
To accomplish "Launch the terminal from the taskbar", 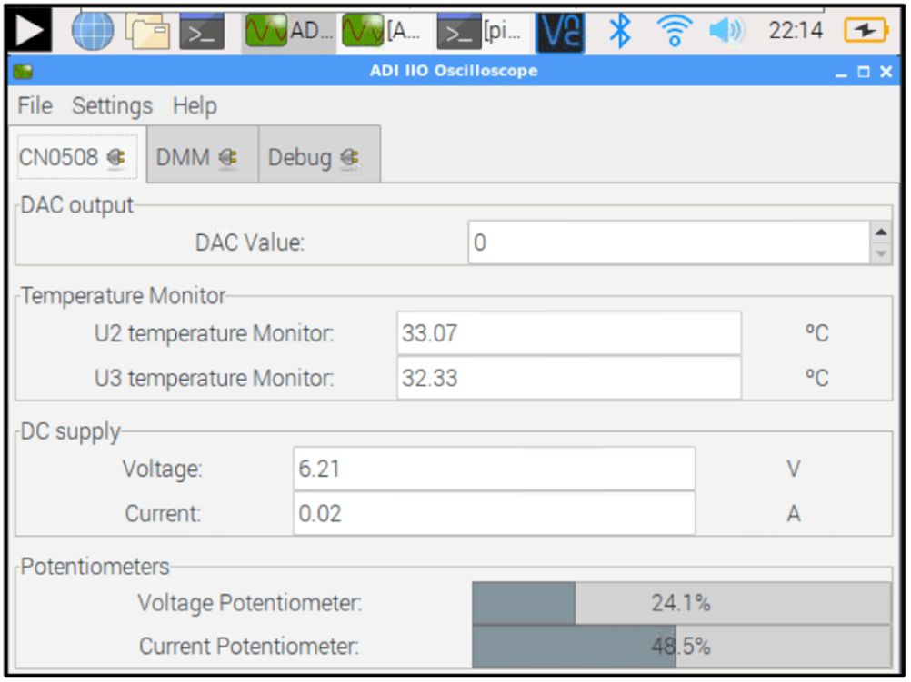I will 201,32.
